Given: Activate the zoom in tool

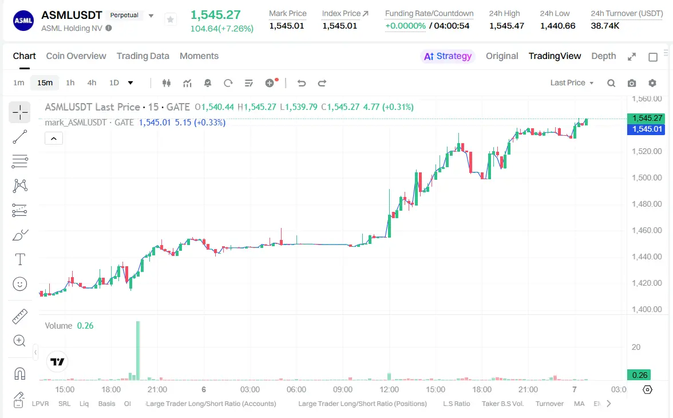Looking at the screenshot, I should tap(19, 341).
